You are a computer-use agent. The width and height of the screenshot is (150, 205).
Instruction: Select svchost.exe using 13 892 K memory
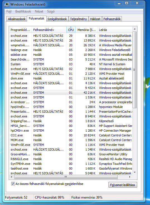[71, 40]
